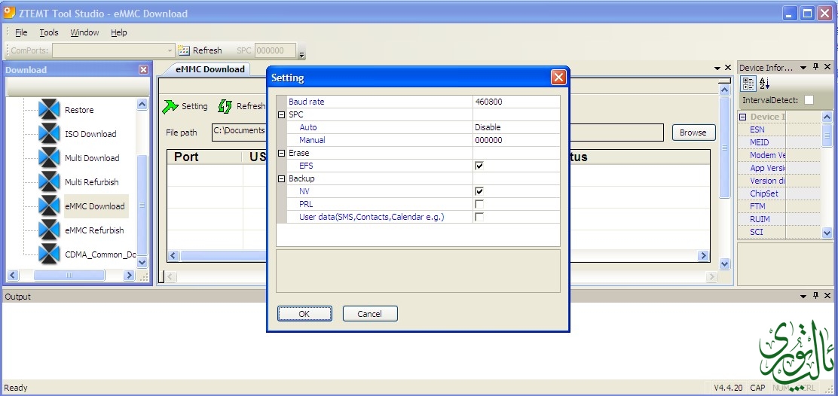The height and width of the screenshot is (396, 838).
Task: Click the File path text field
Action: pyautogui.click(x=437, y=133)
